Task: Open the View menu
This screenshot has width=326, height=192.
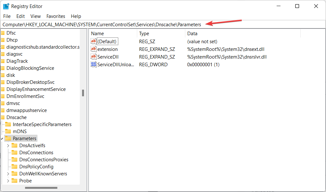Action: [36, 16]
